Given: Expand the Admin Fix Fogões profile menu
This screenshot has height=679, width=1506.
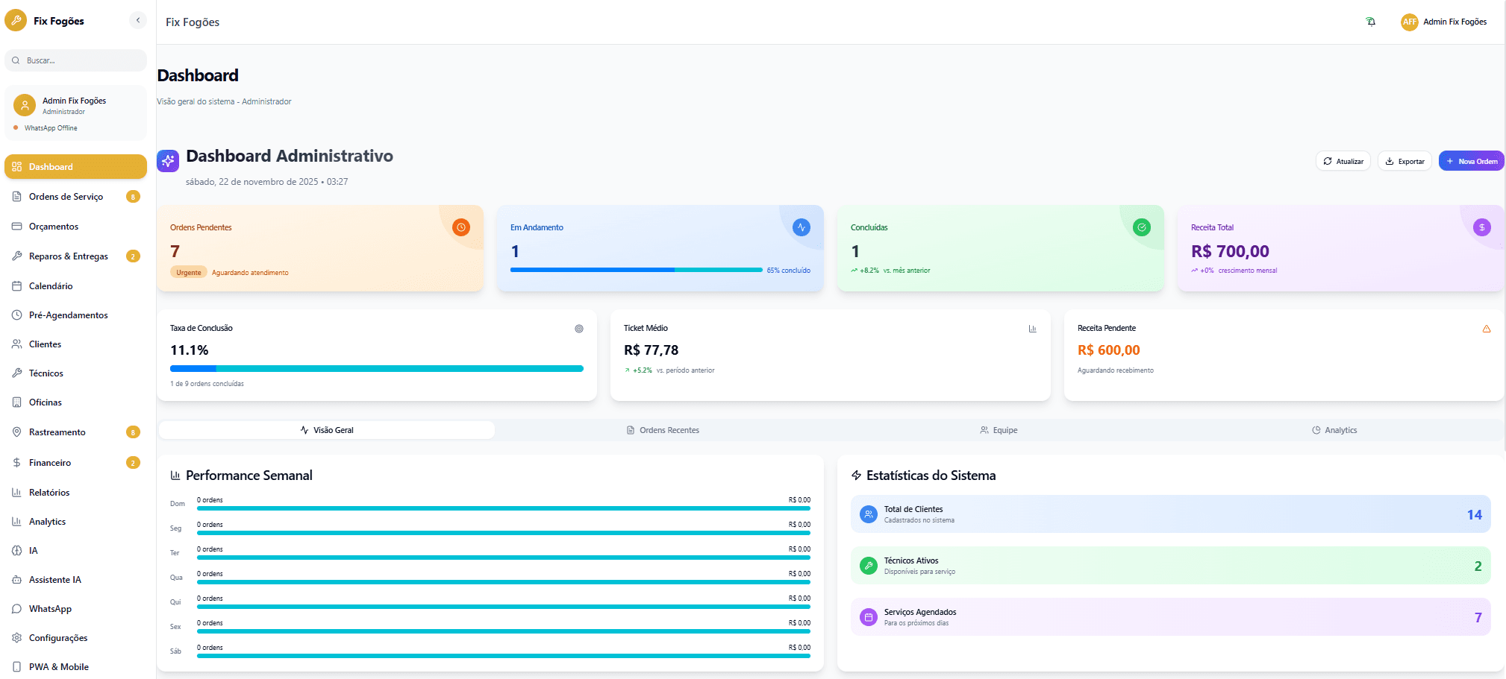Looking at the screenshot, I should point(1443,22).
